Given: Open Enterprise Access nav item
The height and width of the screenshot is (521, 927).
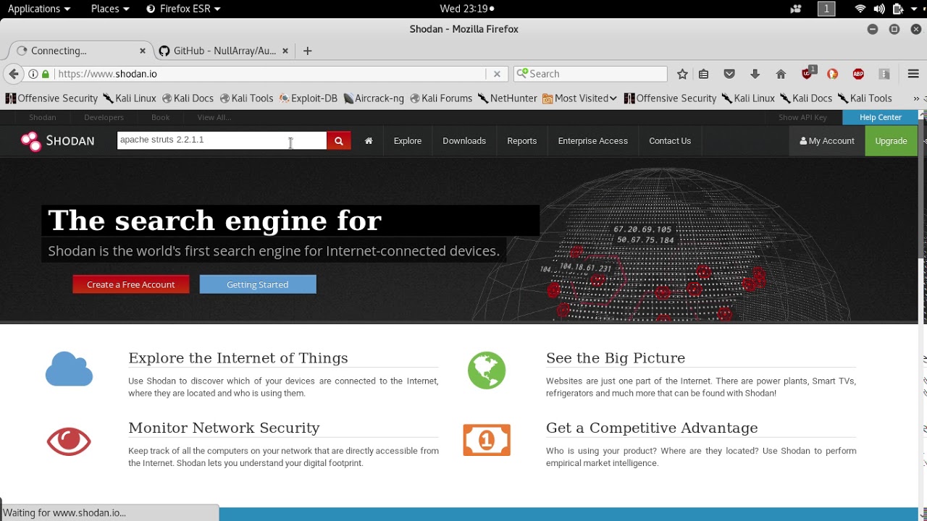Looking at the screenshot, I should (592, 141).
